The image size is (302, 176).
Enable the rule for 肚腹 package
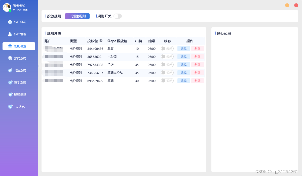click(x=167, y=49)
